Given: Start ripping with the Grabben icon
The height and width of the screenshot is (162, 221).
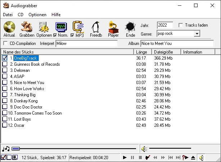Looking at the screenshot, I should (x=27, y=27).
